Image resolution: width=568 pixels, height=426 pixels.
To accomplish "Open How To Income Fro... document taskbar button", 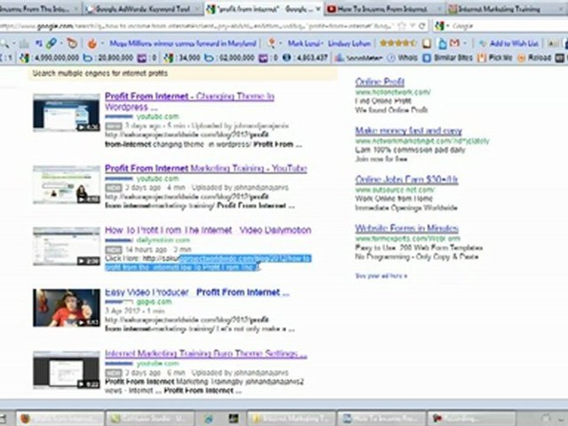I will pyautogui.click(x=382, y=418).
